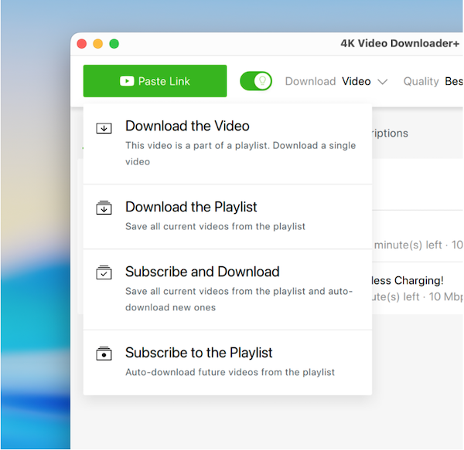Viewport: 464px width, 450px height.
Task: Expand the Download Video type chevron
Action: tap(383, 82)
